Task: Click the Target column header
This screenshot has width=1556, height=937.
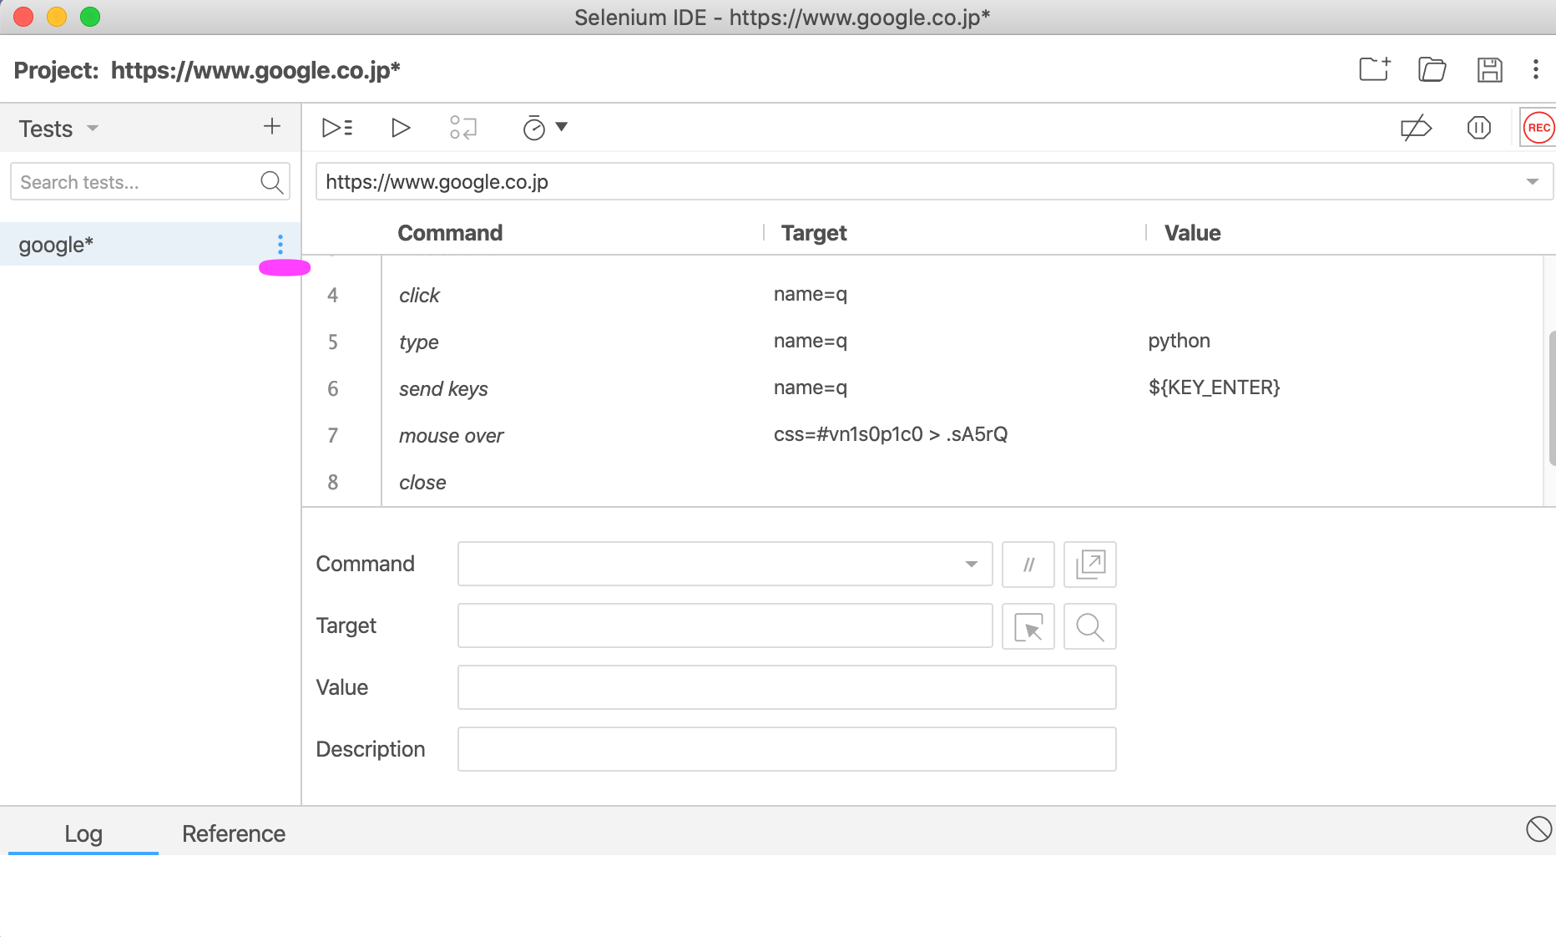Action: click(x=814, y=233)
